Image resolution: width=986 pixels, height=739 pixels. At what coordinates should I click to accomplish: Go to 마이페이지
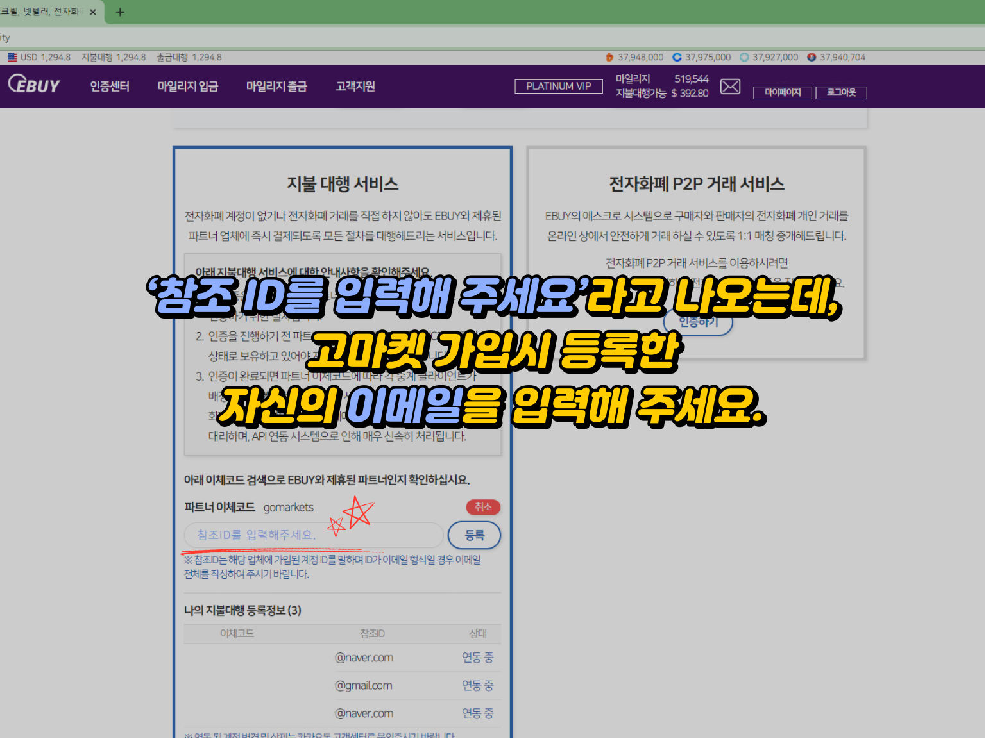click(783, 93)
